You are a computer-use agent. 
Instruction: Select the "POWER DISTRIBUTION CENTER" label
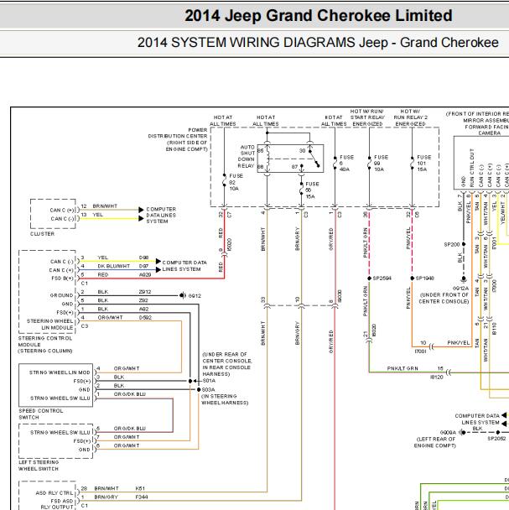pos(178,139)
